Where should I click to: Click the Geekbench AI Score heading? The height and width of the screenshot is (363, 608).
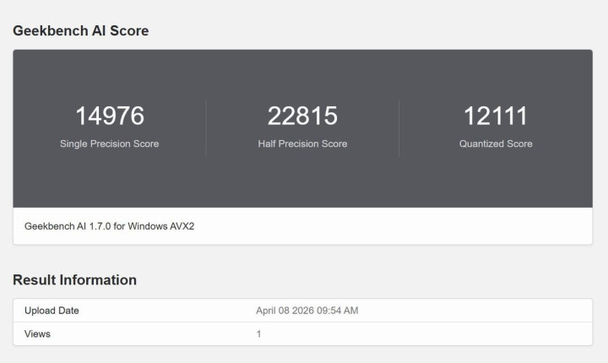[x=80, y=31]
